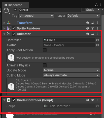
Task: Disable the Circle GameObject active checkbox
Action: (x=15, y=10)
